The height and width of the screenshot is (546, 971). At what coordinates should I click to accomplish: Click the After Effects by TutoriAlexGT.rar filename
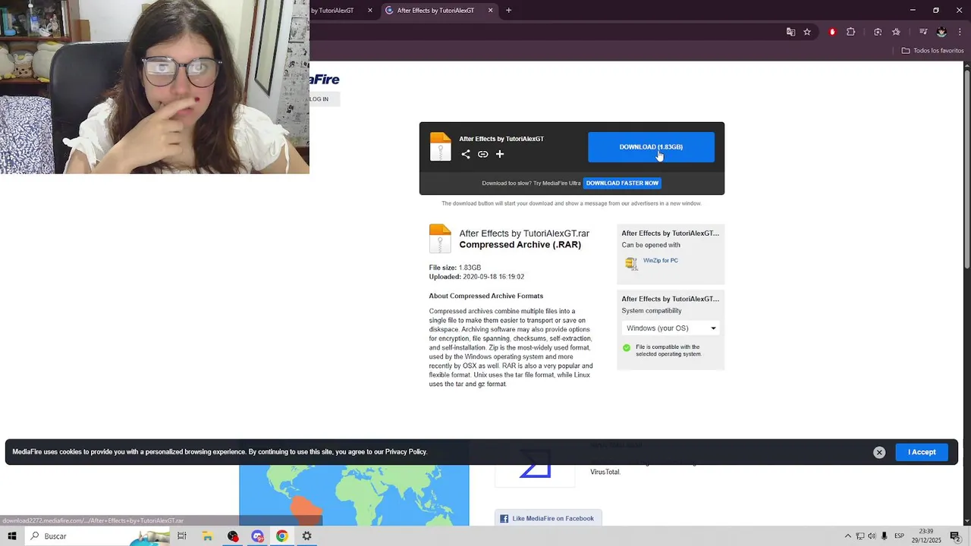[x=524, y=234]
